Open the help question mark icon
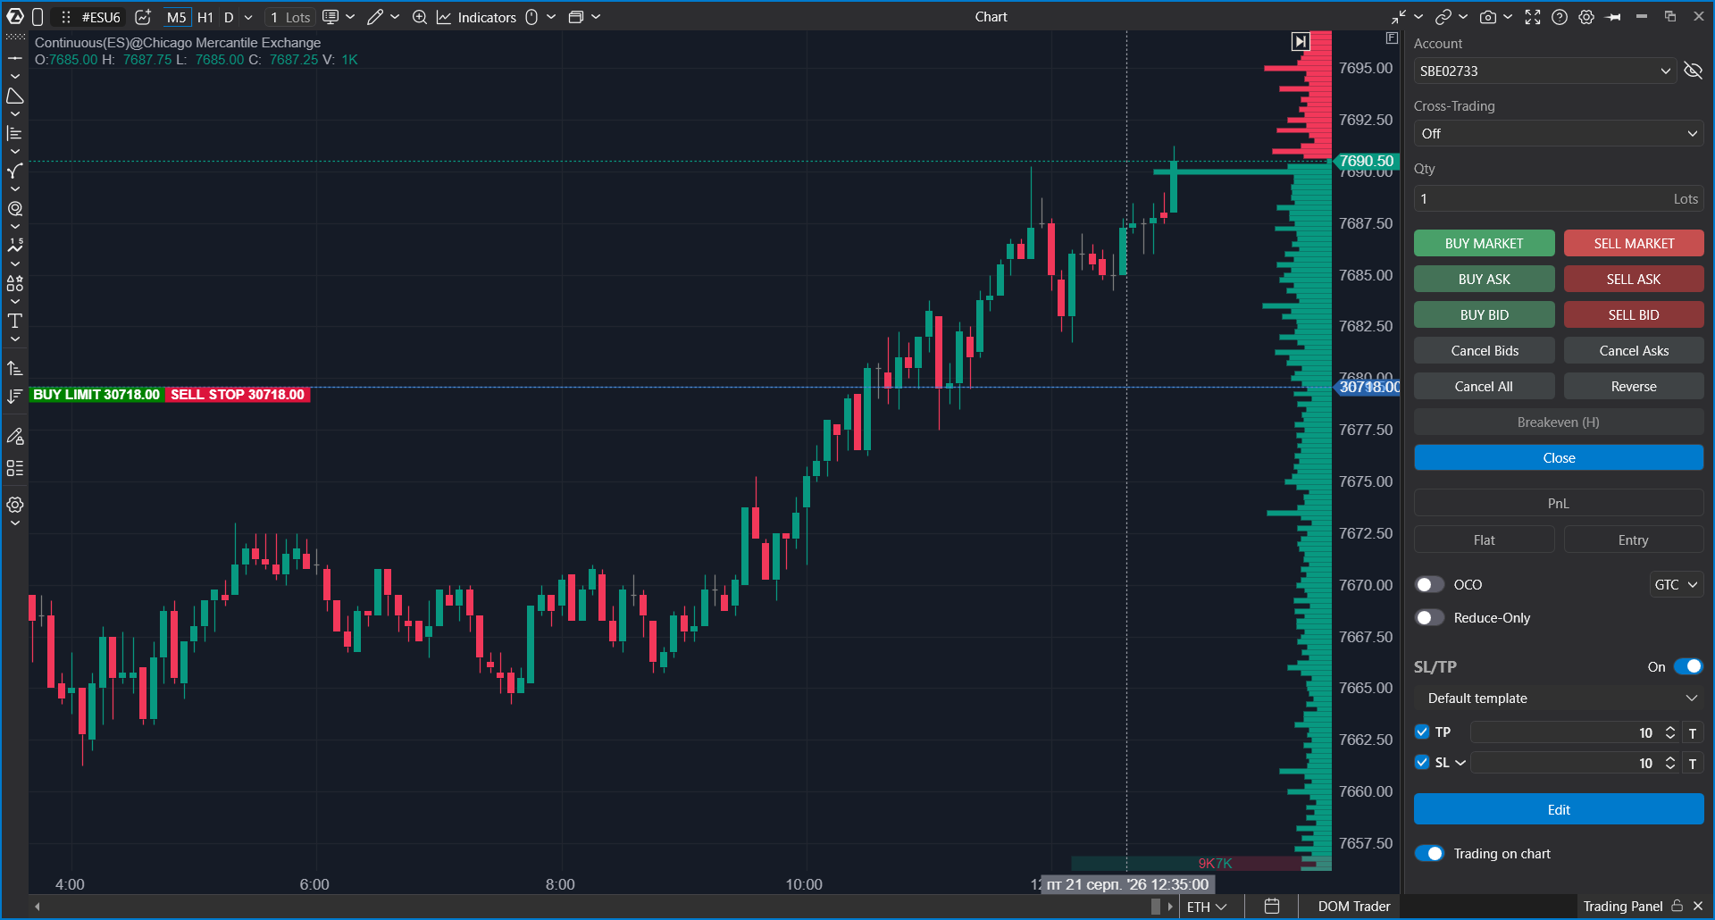The image size is (1715, 920). (x=1560, y=17)
